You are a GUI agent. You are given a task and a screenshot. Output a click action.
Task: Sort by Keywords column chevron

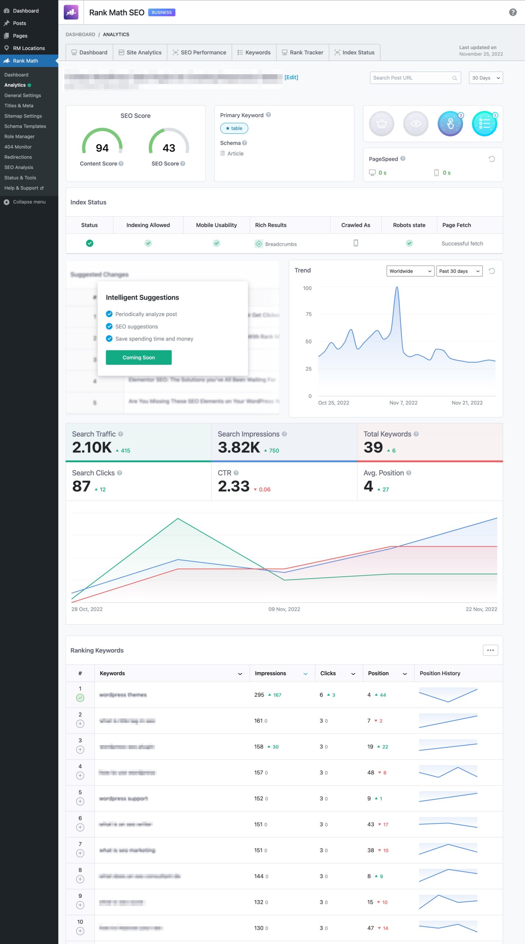coord(240,674)
